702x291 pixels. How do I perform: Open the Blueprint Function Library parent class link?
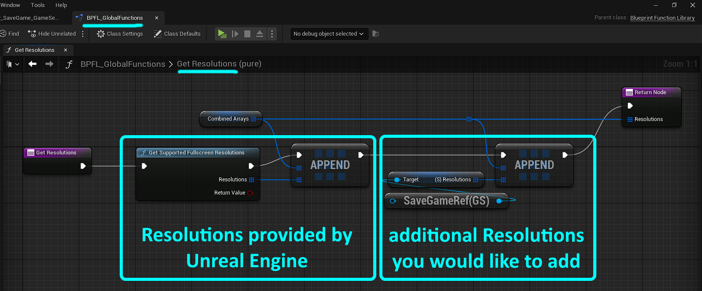pyautogui.click(x=662, y=18)
